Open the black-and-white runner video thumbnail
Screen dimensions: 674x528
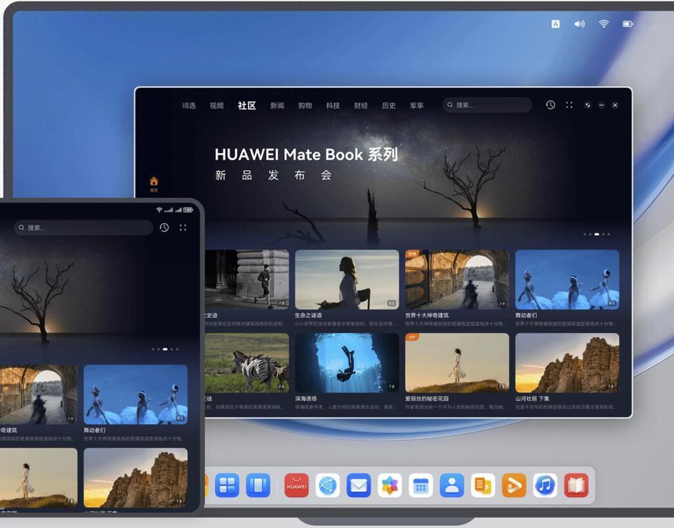247,279
